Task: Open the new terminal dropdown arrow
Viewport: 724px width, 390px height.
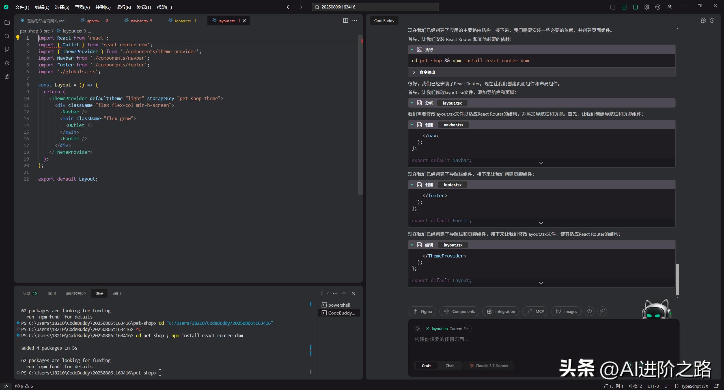Action: pos(327,293)
